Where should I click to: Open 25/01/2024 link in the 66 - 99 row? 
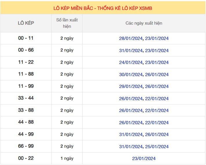point(157,146)
